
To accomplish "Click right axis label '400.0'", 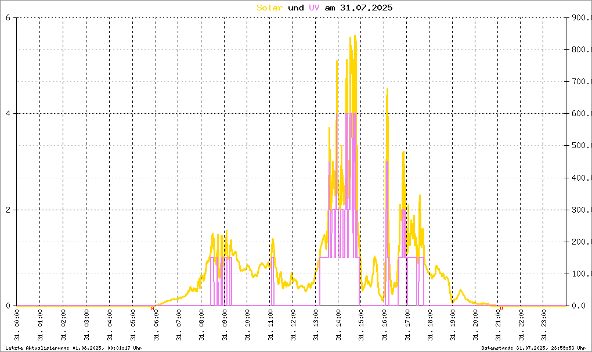I will pos(581,178).
